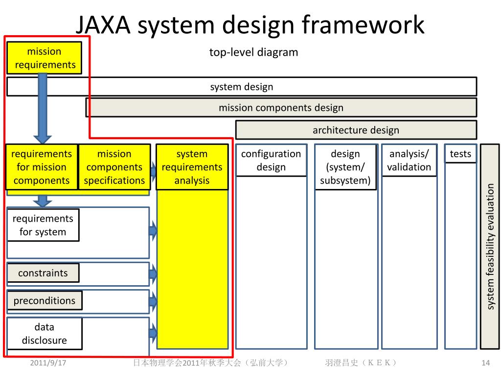Click the "requirements for system" box
Image resolution: width=501 pixels, height=375 pixels.
click(x=43, y=225)
